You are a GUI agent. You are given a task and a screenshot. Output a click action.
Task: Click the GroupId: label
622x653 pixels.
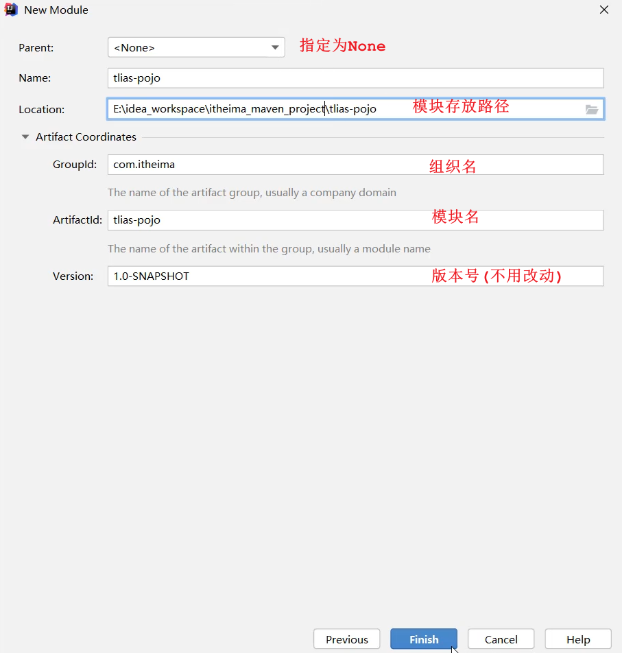75,165
